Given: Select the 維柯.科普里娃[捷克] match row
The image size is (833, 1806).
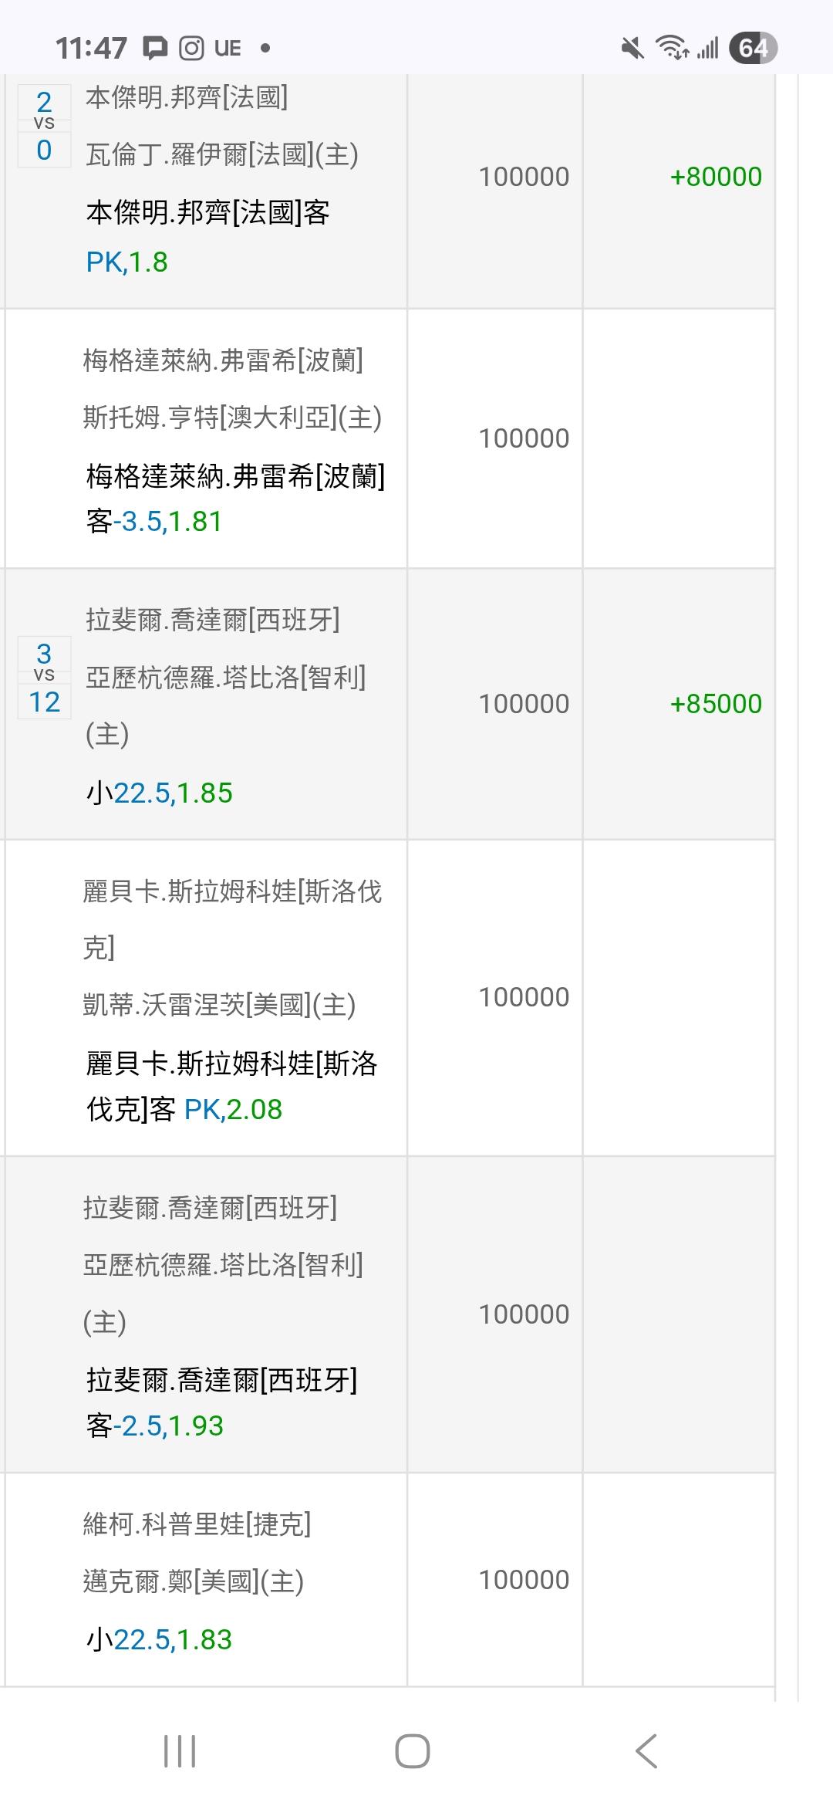Looking at the screenshot, I should click(x=197, y=1524).
